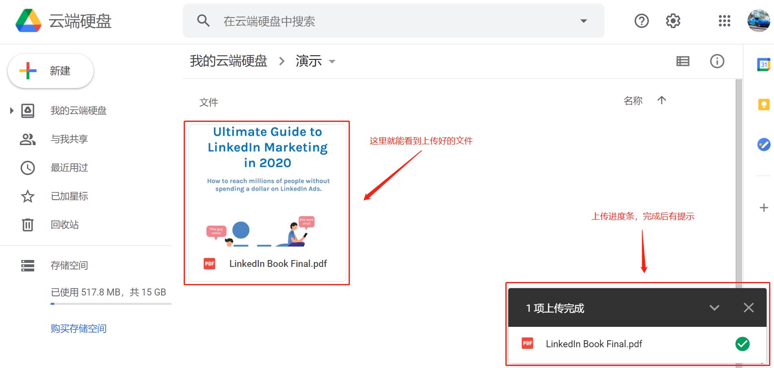Open 已加星标 starred section
The height and width of the screenshot is (368, 774).
[69, 196]
